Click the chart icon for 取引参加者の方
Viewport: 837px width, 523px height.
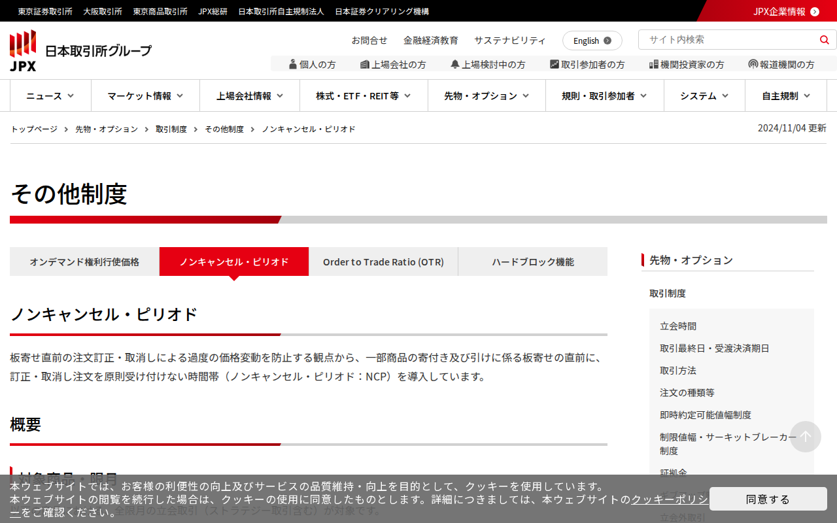(x=555, y=64)
